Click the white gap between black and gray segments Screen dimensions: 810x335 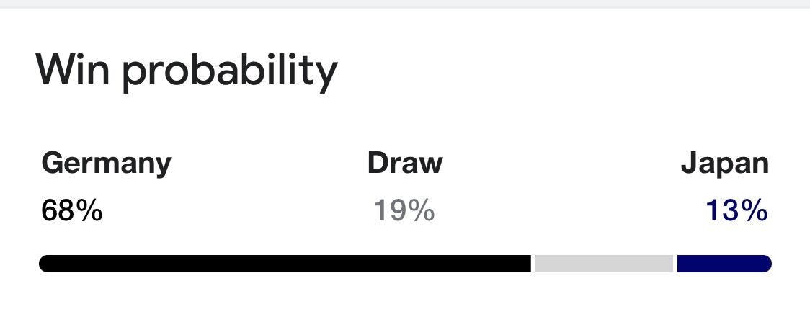pos(533,264)
